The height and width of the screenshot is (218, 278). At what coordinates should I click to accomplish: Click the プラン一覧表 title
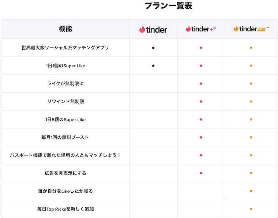[x=168, y=6]
